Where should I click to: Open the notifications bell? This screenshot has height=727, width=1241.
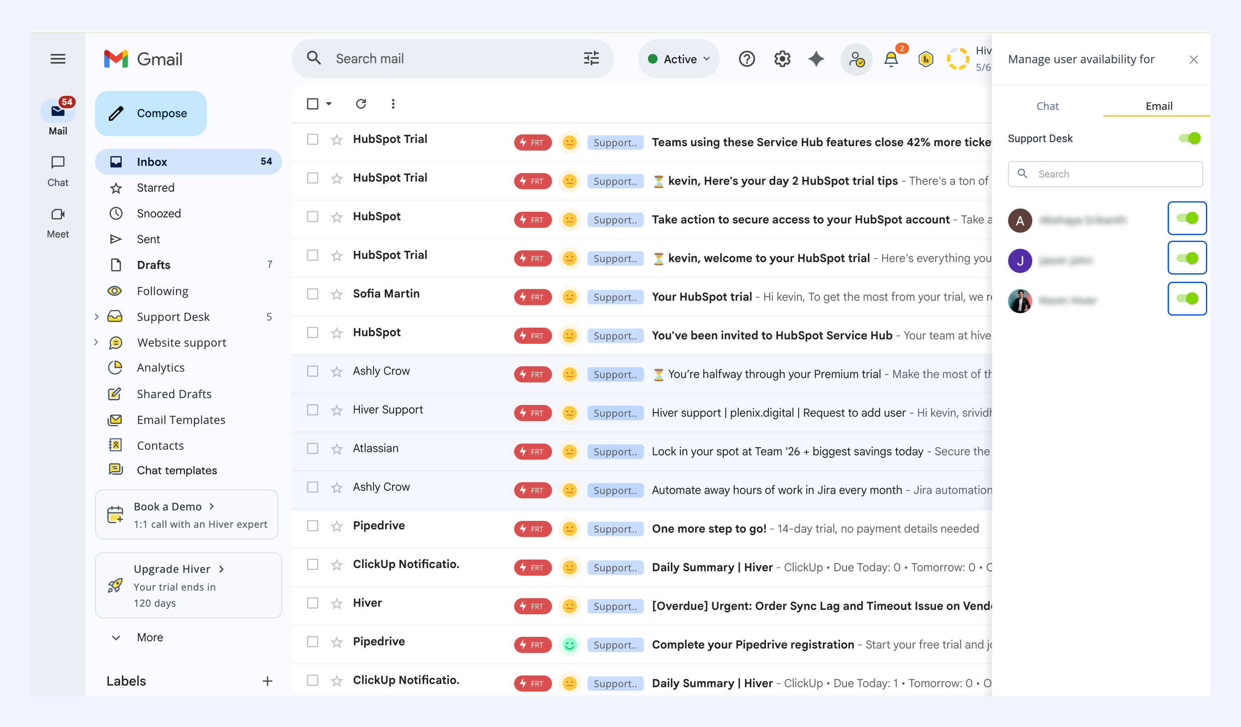point(891,59)
